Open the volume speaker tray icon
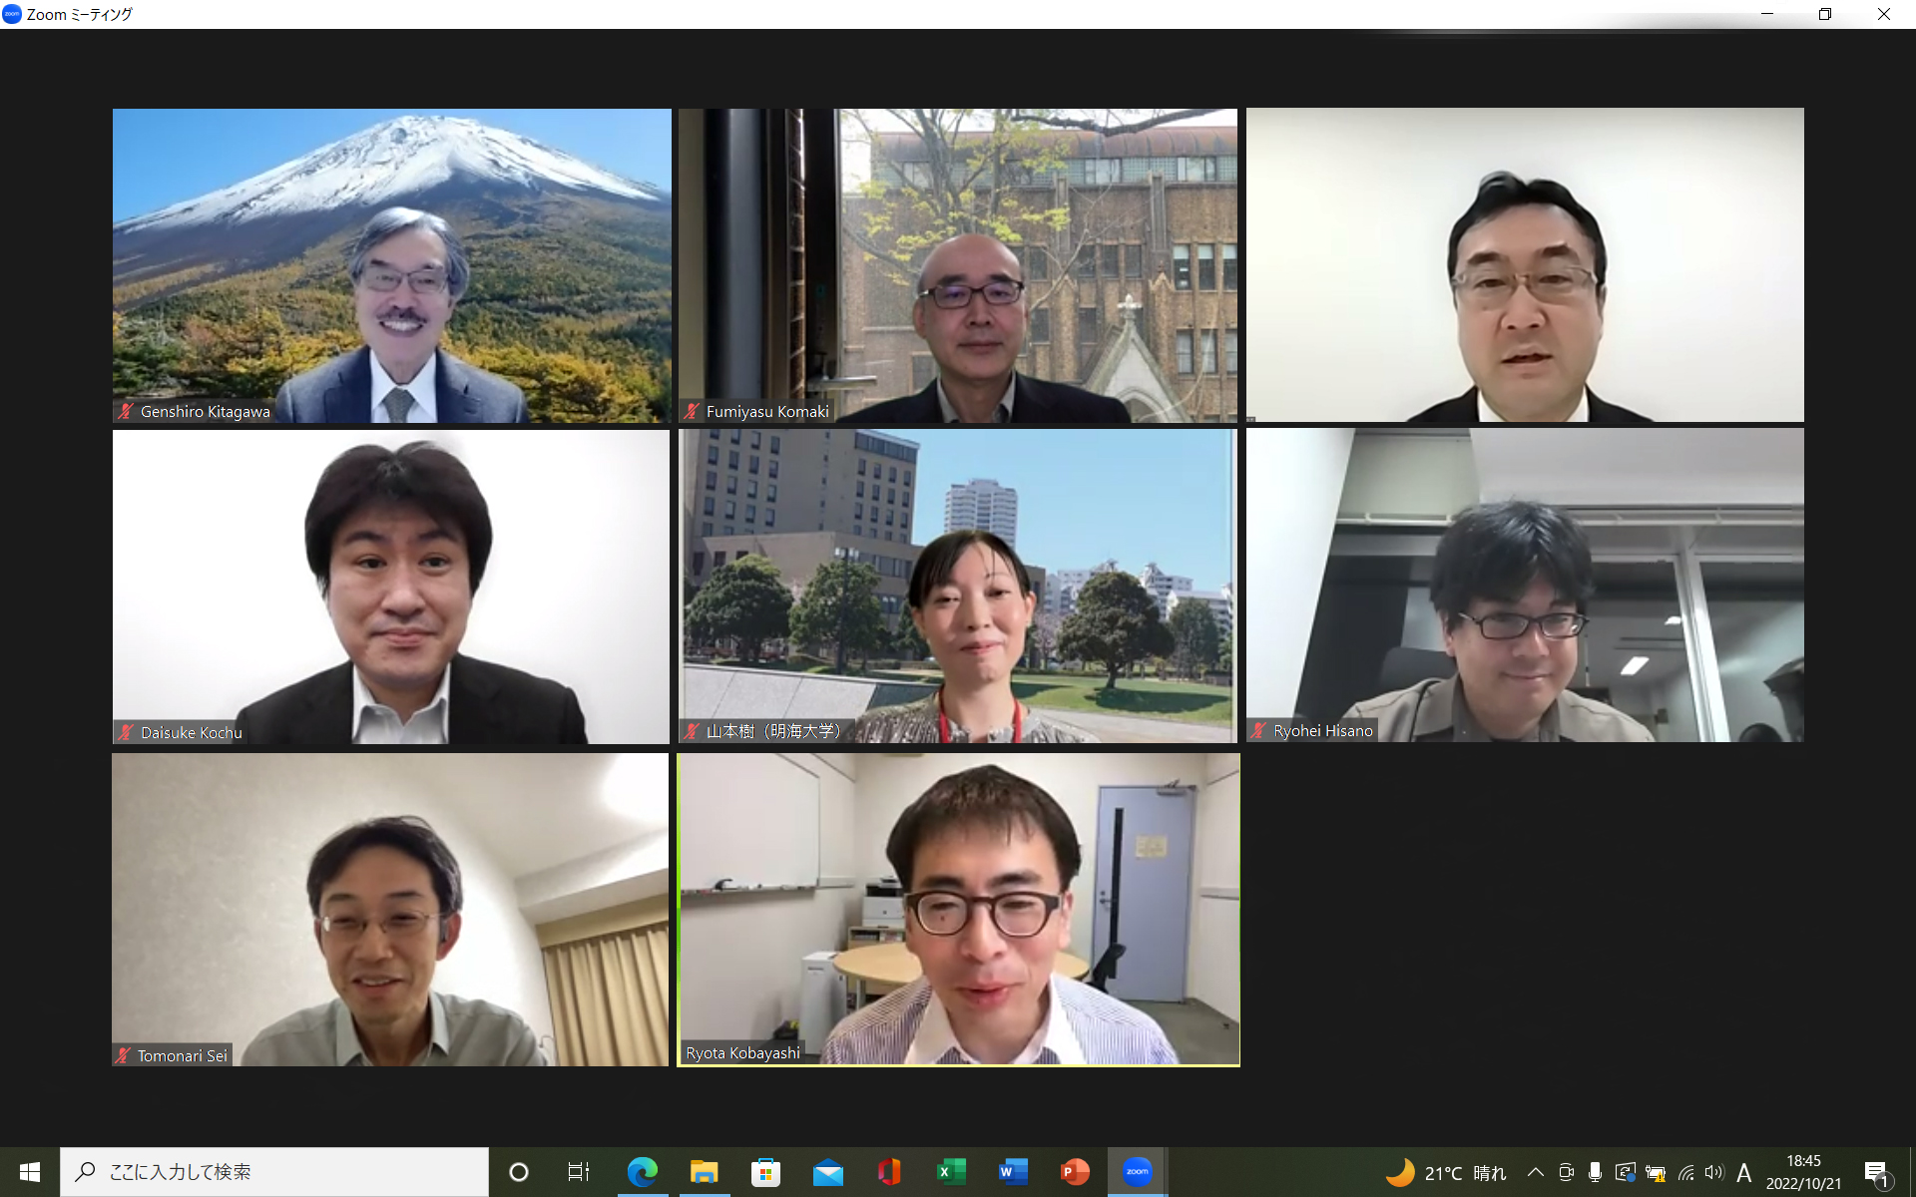The height and width of the screenshot is (1197, 1916). (1714, 1172)
